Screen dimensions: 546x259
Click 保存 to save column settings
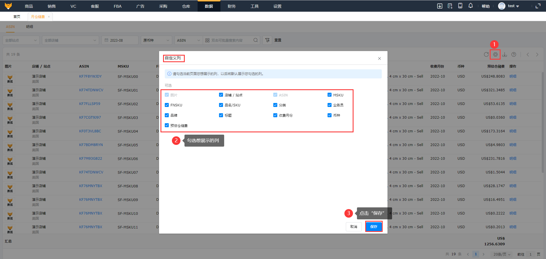pyautogui.click(x=374, y=227)
